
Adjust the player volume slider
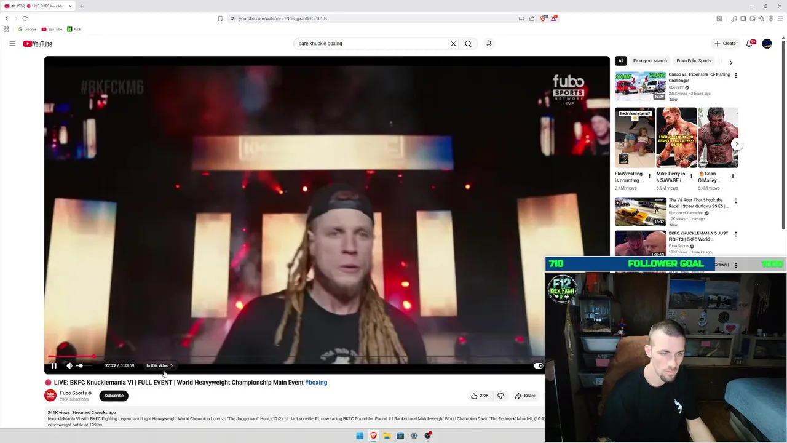(84, 365)
